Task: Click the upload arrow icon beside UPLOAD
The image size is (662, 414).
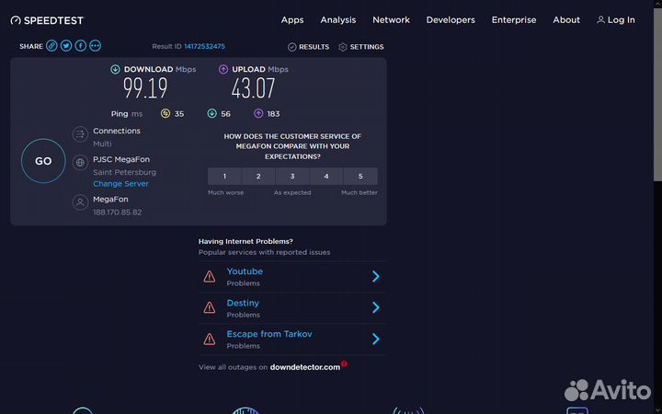Action: tap(223, 69)
